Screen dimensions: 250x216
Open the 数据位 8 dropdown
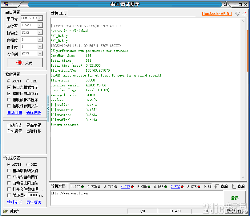click(40, 39)
